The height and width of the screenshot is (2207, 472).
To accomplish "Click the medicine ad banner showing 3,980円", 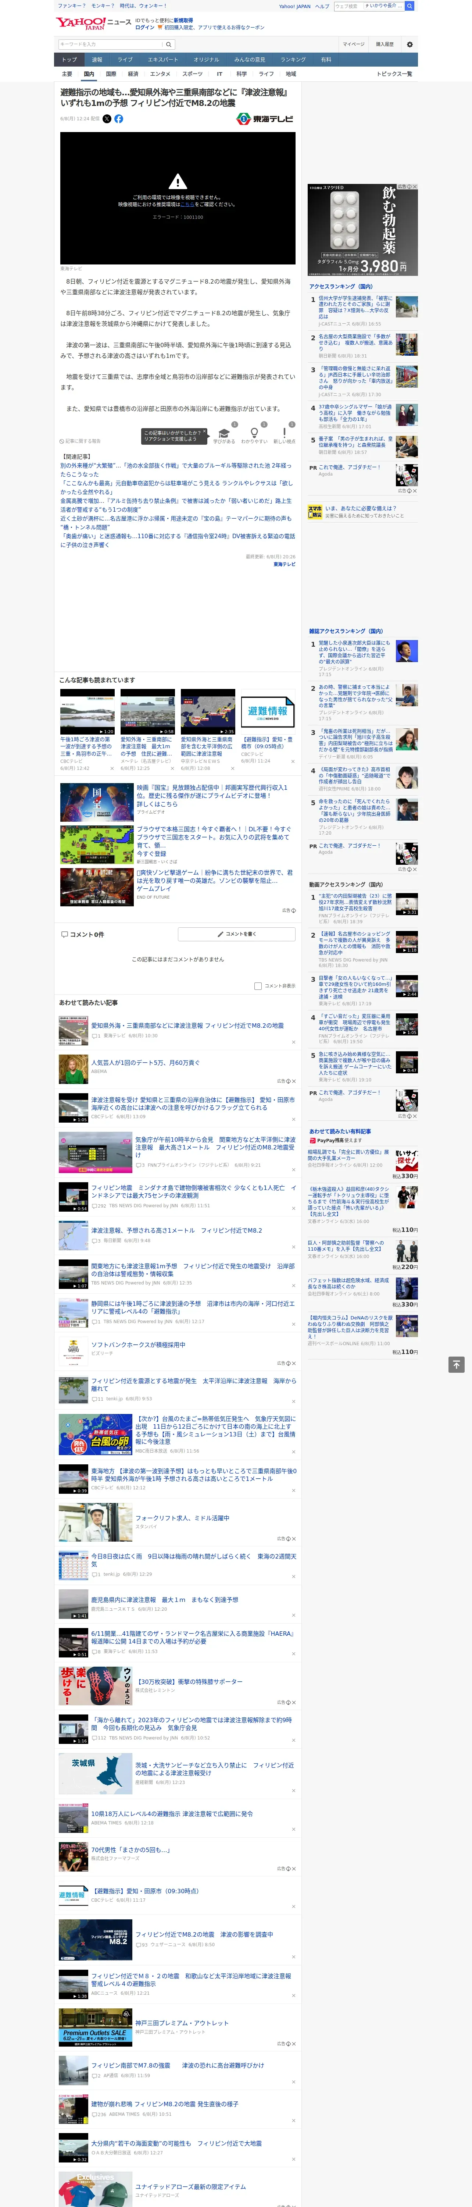I will pyautogui.click(x=363, y=230).
